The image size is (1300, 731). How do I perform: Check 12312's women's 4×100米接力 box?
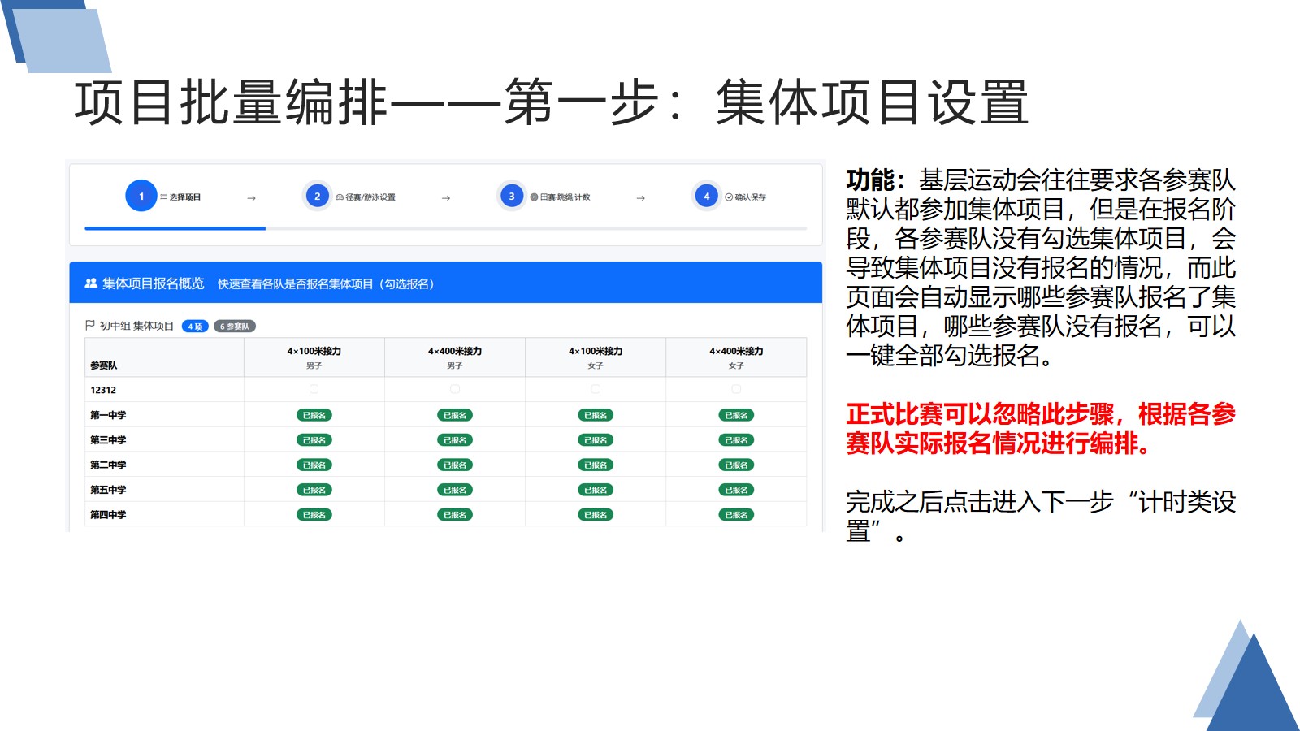[596, 389]
